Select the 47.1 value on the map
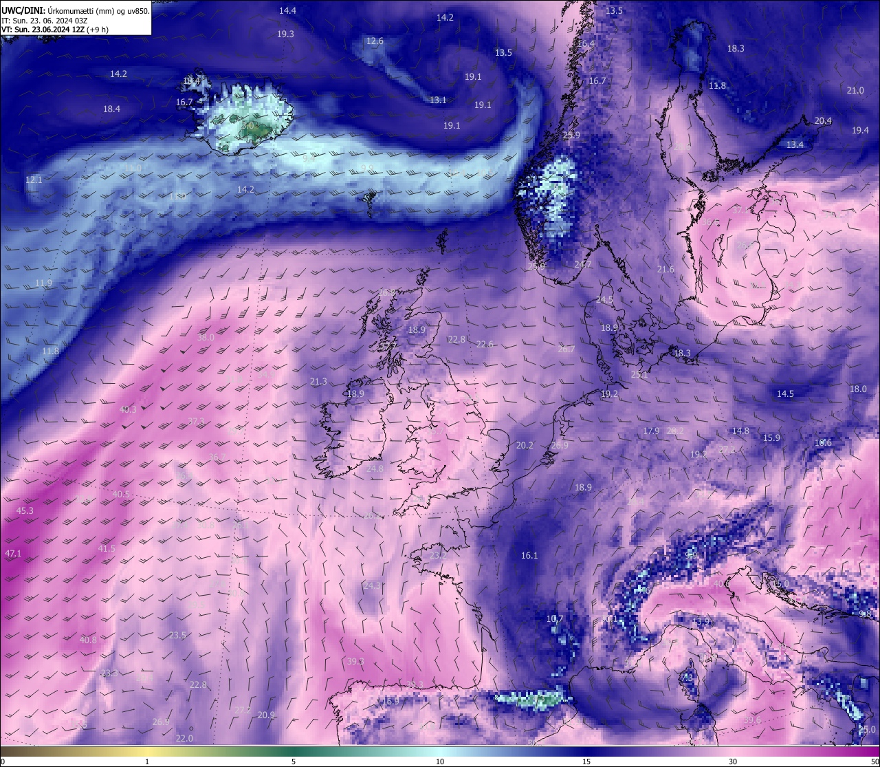880x767 pixels. pyautogui.click(x=13, y=553)
